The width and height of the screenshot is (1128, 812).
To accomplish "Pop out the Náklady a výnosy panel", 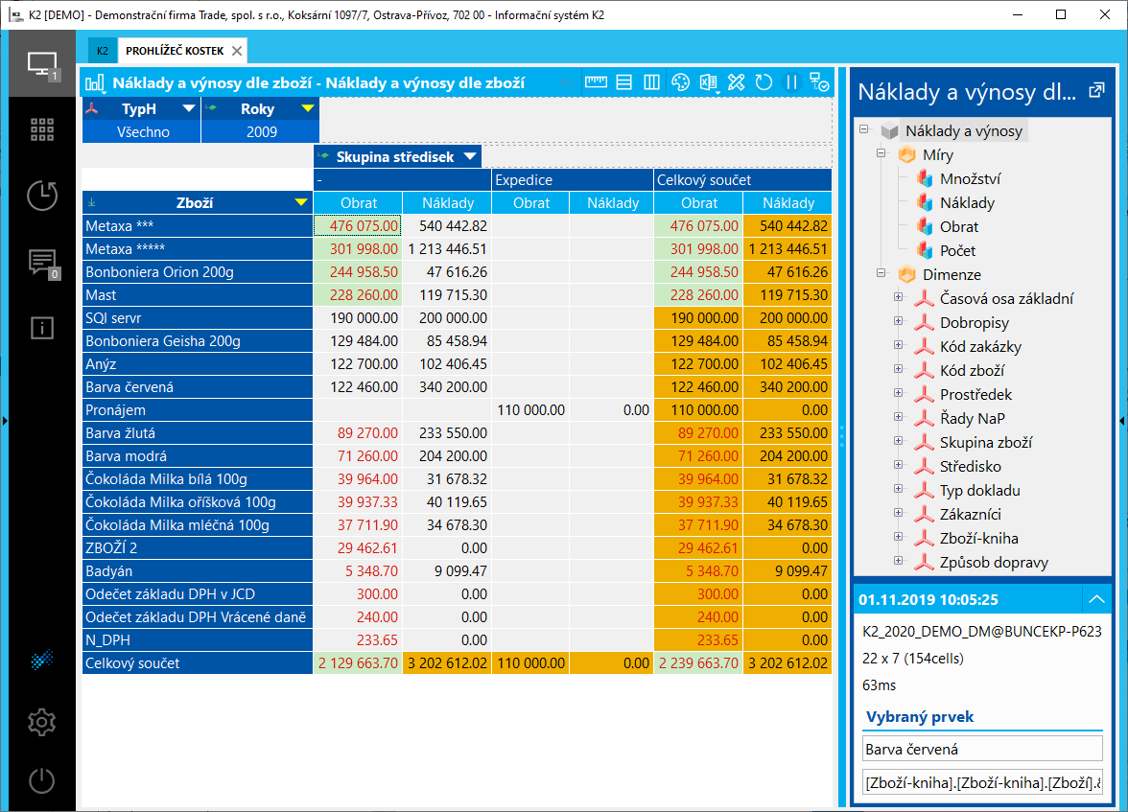I will (1096, 91).
